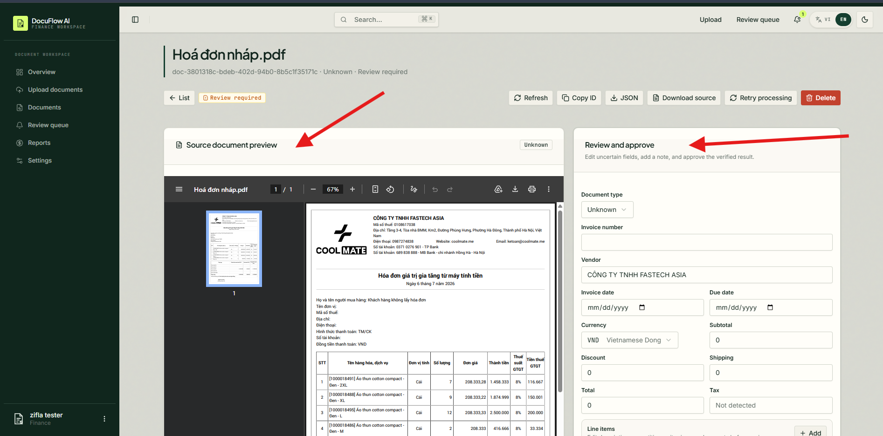This screenshot has height=436, width=883.
Task: Click the PDF page number box
Action: 276,189
